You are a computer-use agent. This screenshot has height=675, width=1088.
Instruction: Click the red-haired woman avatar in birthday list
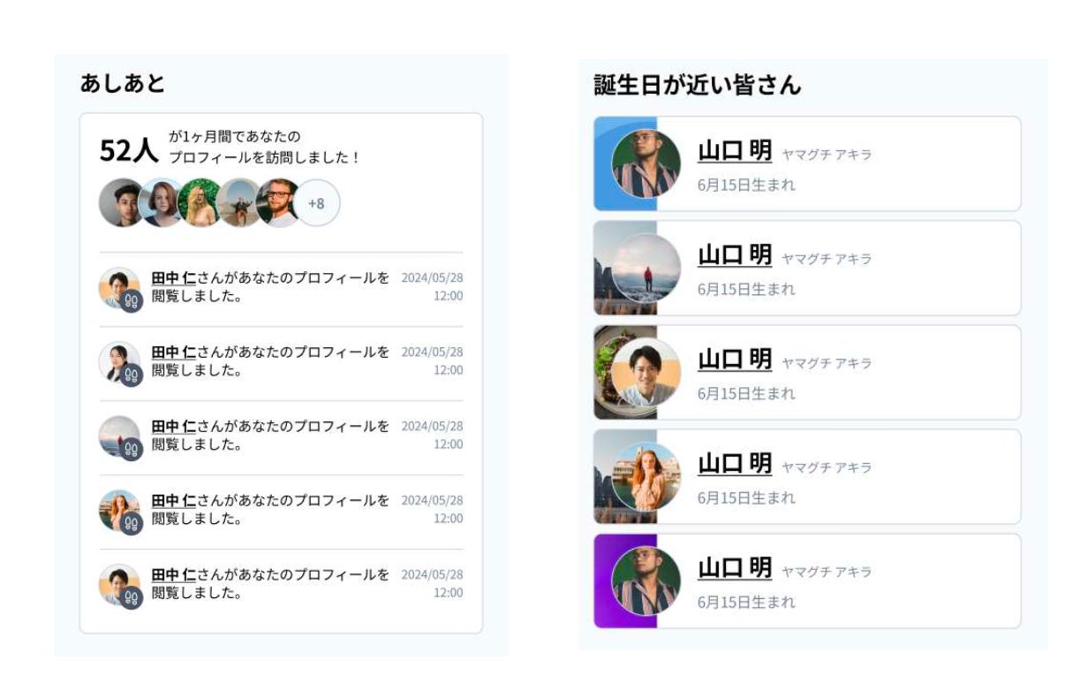pos(646,476)
